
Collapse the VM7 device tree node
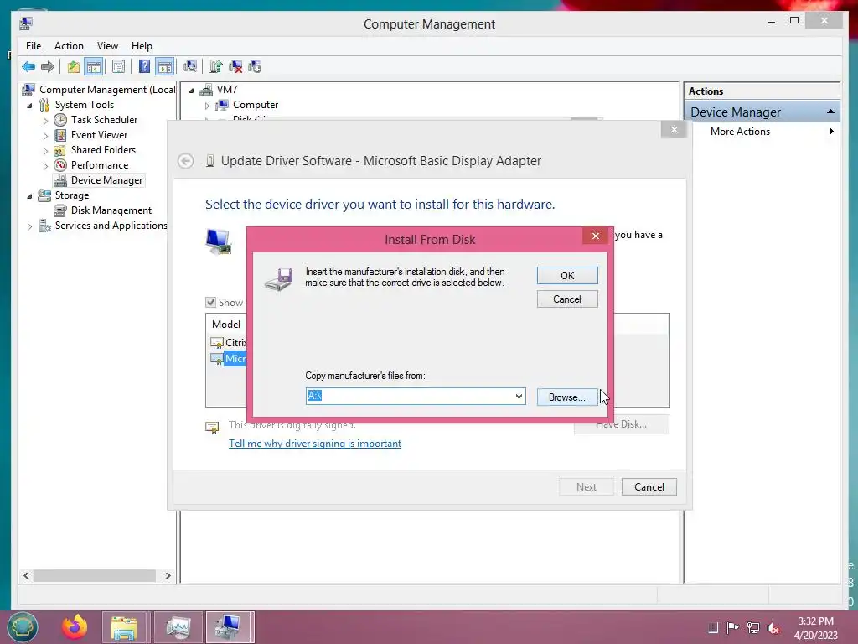pyautogui.click(x=191, y=91)
